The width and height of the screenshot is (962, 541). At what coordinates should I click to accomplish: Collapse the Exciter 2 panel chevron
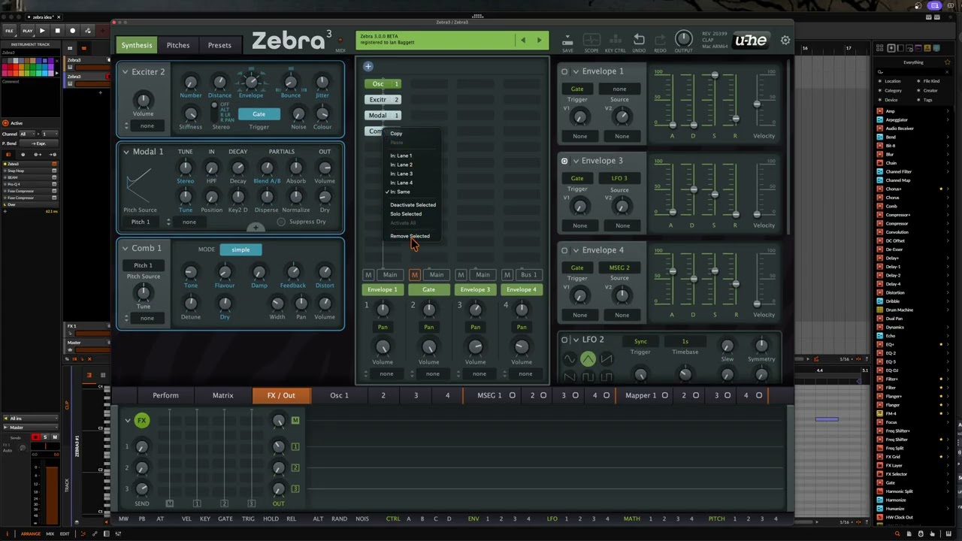pyautogui.click(x=126, y=72)
